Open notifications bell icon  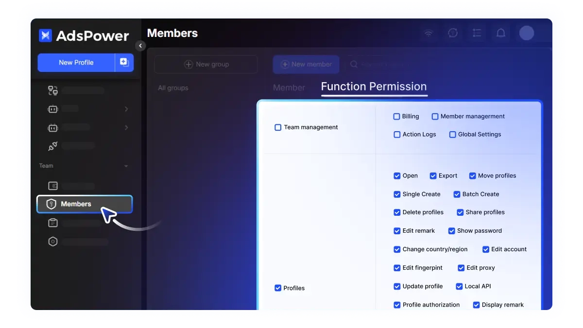(501, 33)
